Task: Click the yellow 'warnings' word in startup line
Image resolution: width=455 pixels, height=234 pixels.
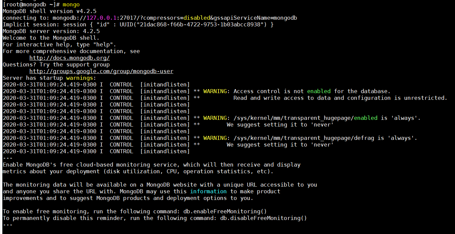Action: coord(80,78)
